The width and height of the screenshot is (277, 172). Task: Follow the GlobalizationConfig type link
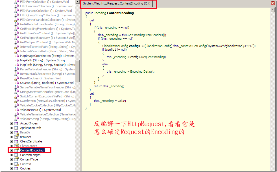pyautogui.click(x=115, y=46)
